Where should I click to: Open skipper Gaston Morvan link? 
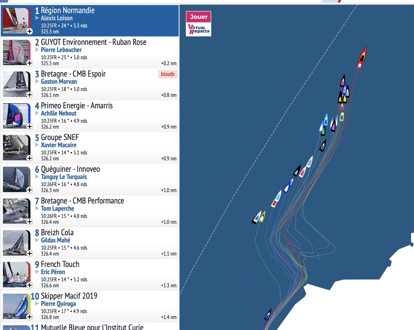[x=59, y=81]
